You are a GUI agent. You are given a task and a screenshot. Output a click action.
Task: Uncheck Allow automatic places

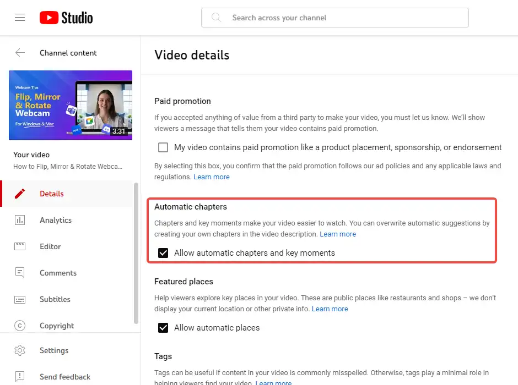(x=163, y=327)
